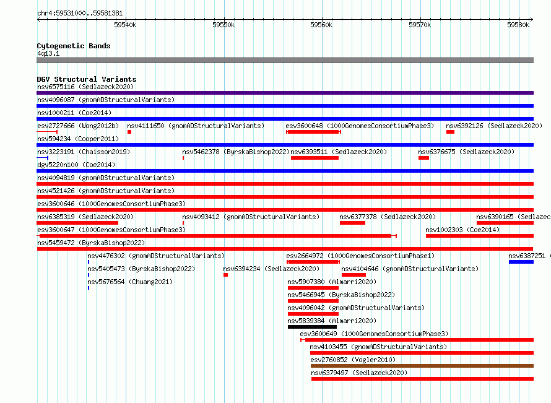
Task: Click the brown esv2760852 variant bar
Action: [422, 366]
